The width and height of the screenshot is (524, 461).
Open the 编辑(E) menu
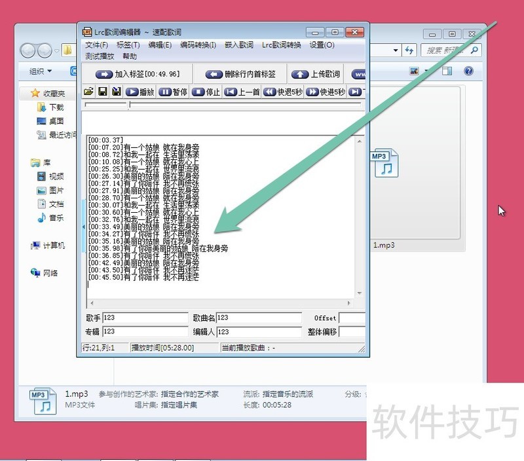[x=160, y=45]
